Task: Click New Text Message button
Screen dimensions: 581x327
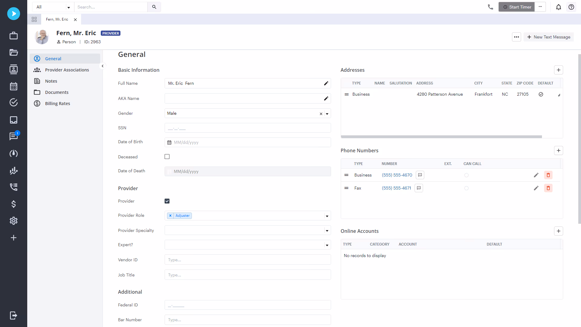Action: [x=549, y=37]
